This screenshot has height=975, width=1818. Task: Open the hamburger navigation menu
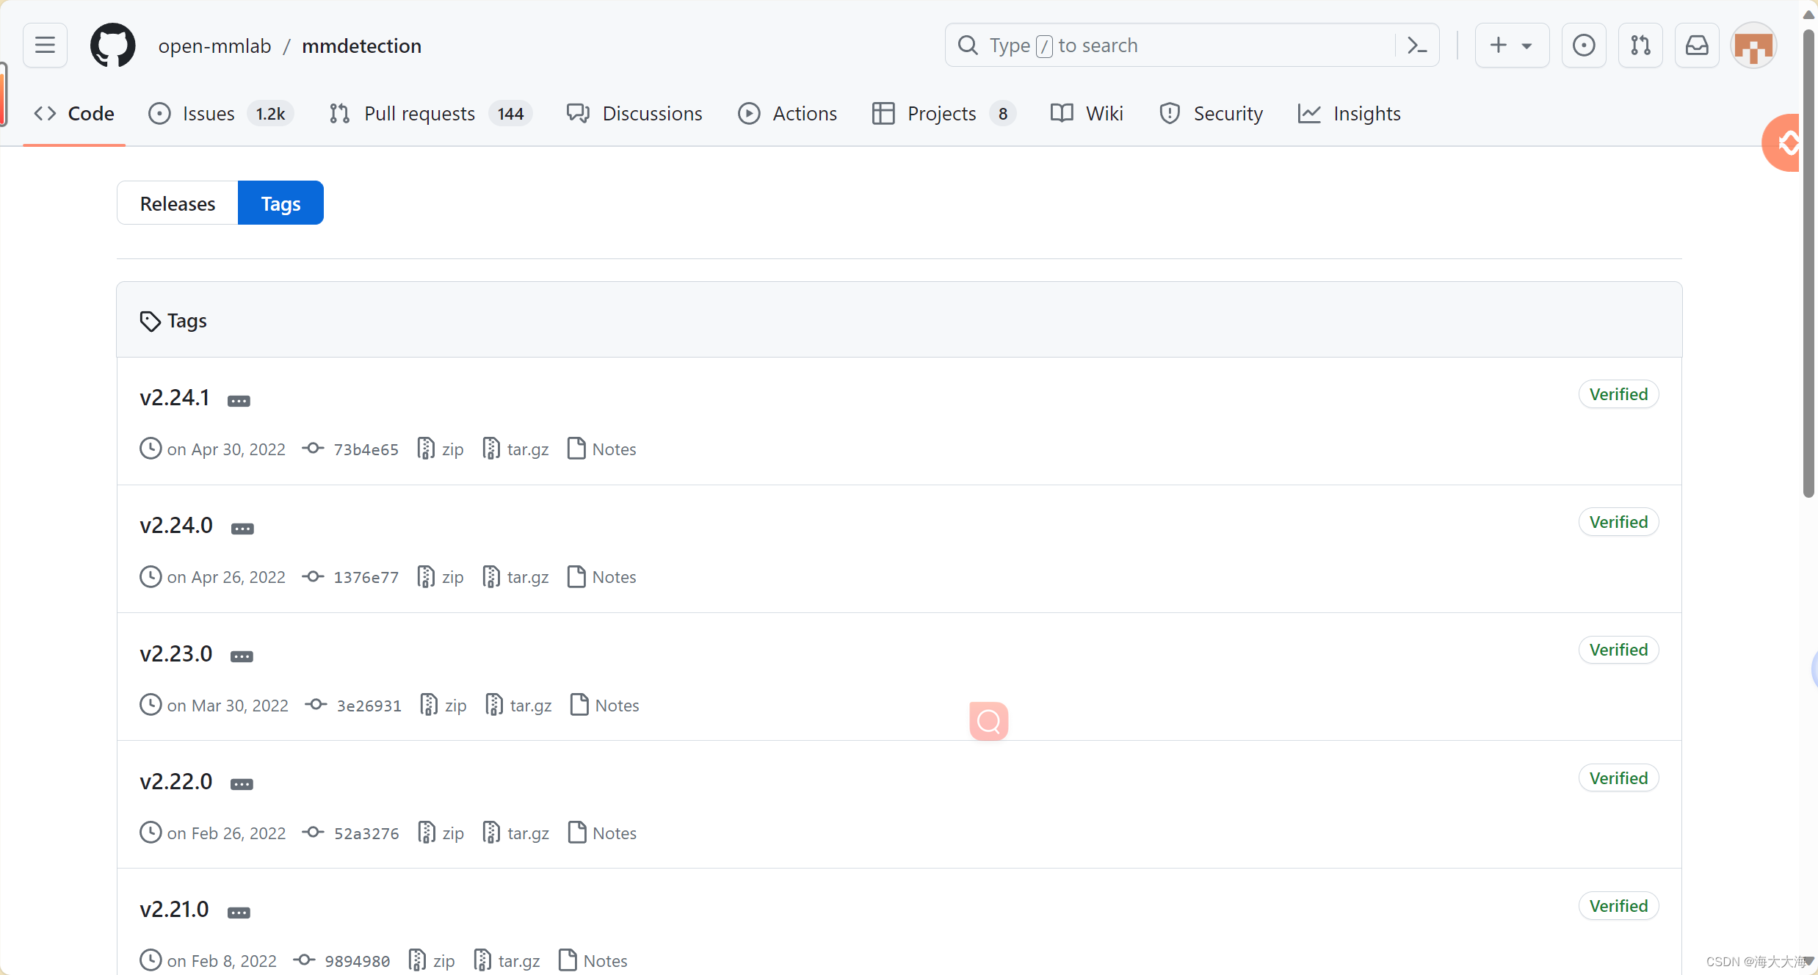45,46
